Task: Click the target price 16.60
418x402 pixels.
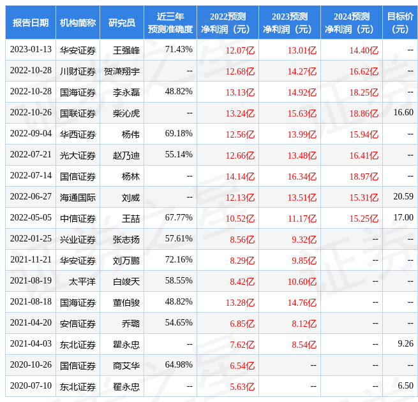Action: pyautogui.click(x=403, y=113)
